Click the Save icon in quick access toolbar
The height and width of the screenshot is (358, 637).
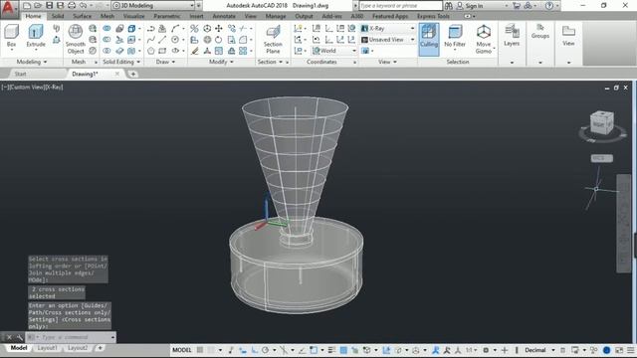(49, 5)
